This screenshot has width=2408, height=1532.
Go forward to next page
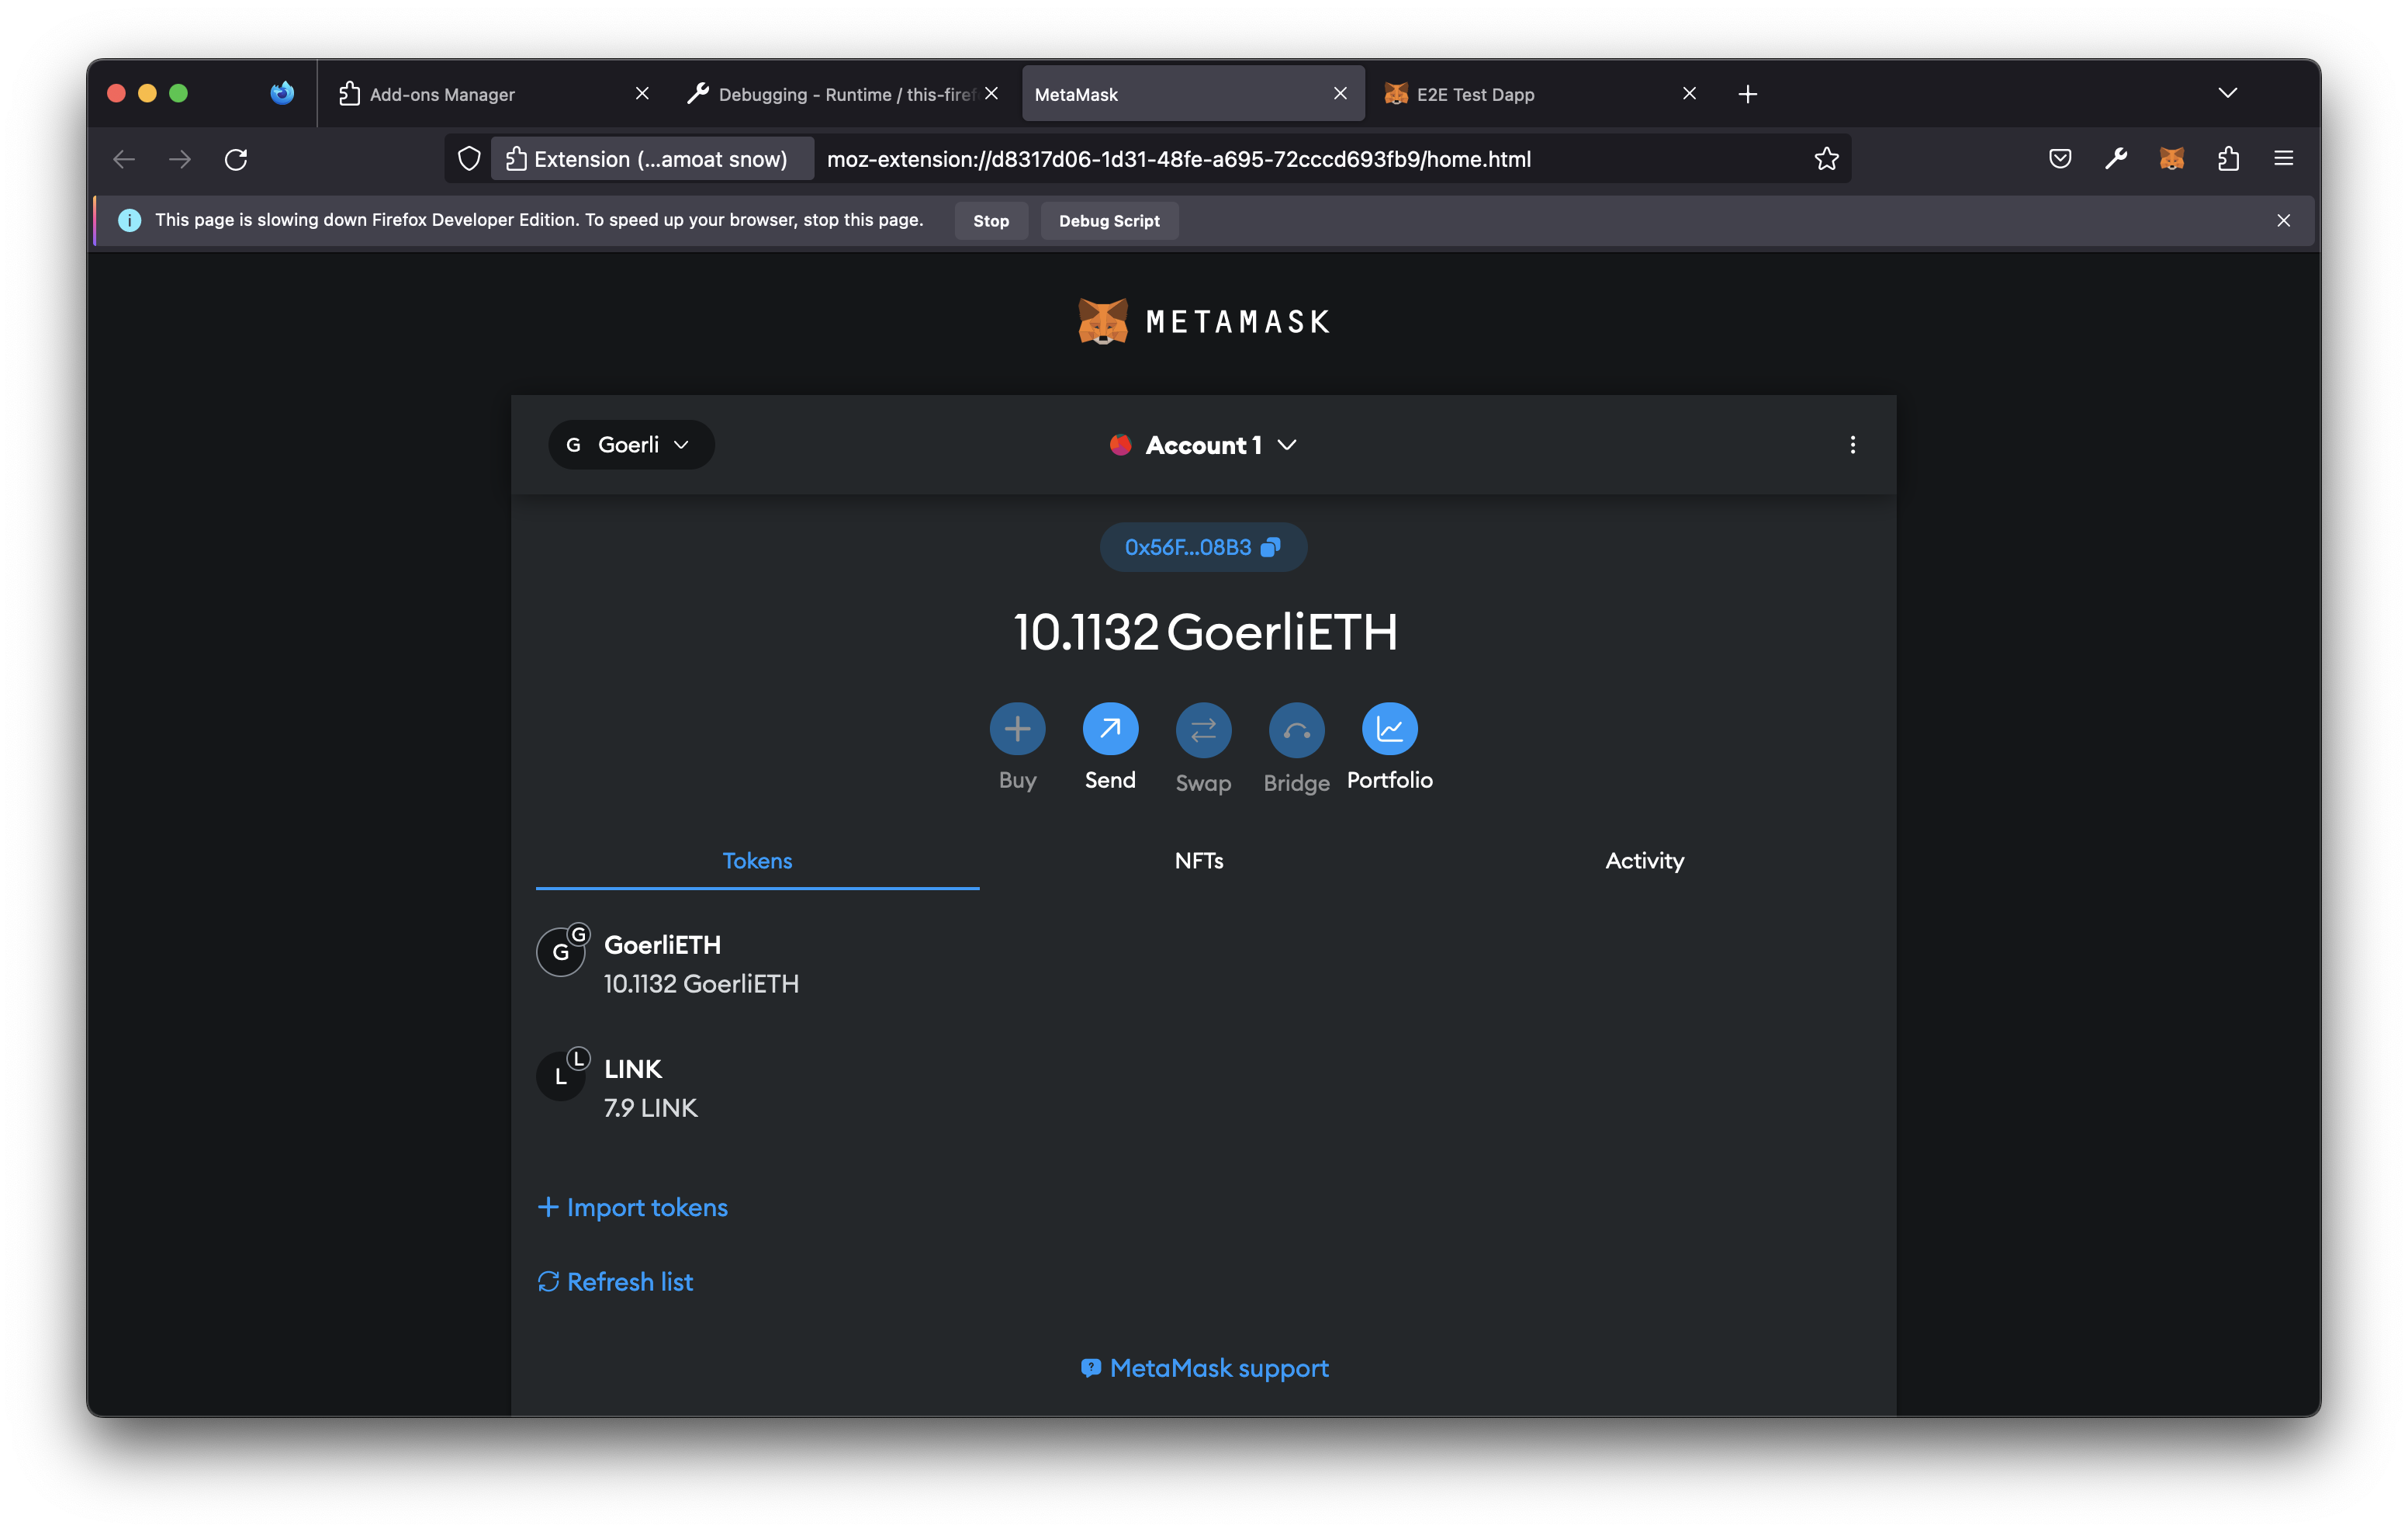[180, 159]
